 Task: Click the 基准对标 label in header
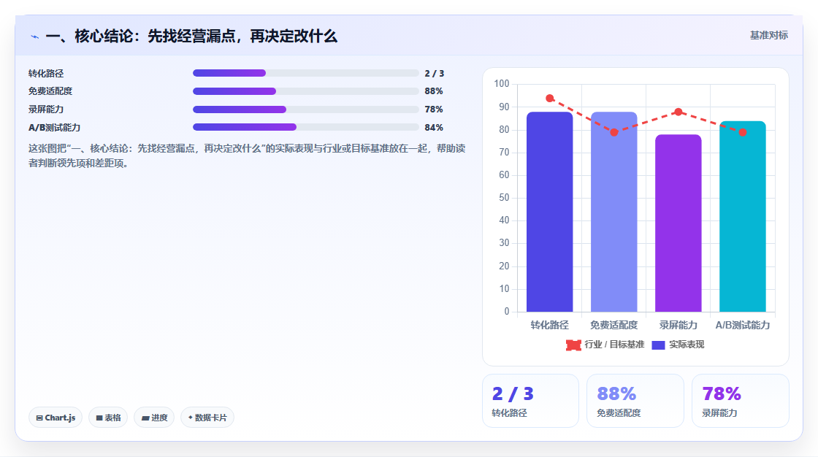(x=768, y=36)
